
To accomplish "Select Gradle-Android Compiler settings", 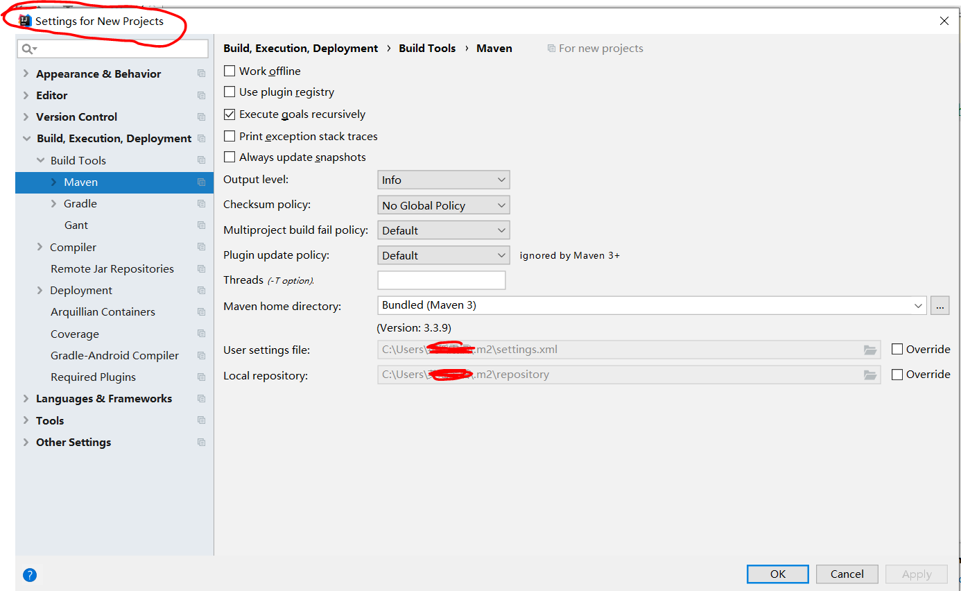I will point(114,356).
